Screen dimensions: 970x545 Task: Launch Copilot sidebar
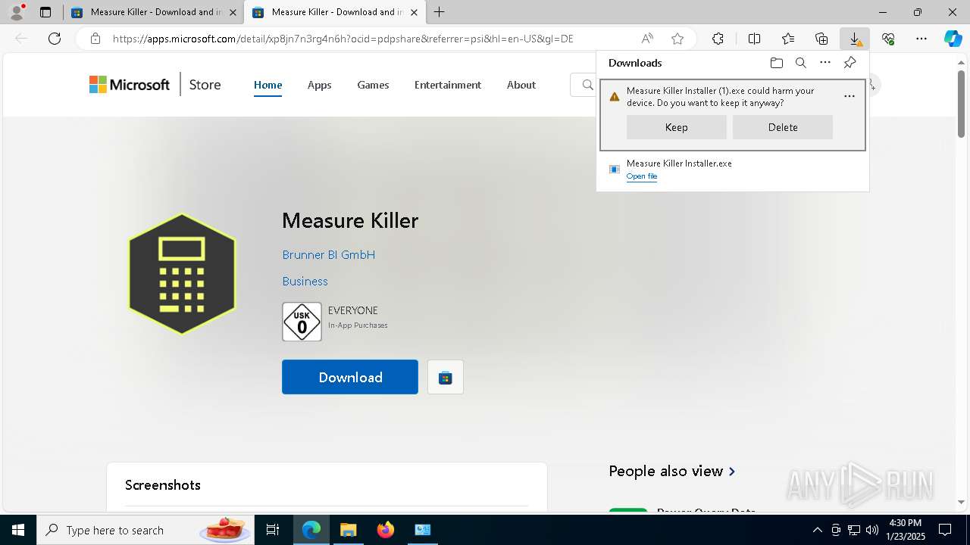pos(953,39)
